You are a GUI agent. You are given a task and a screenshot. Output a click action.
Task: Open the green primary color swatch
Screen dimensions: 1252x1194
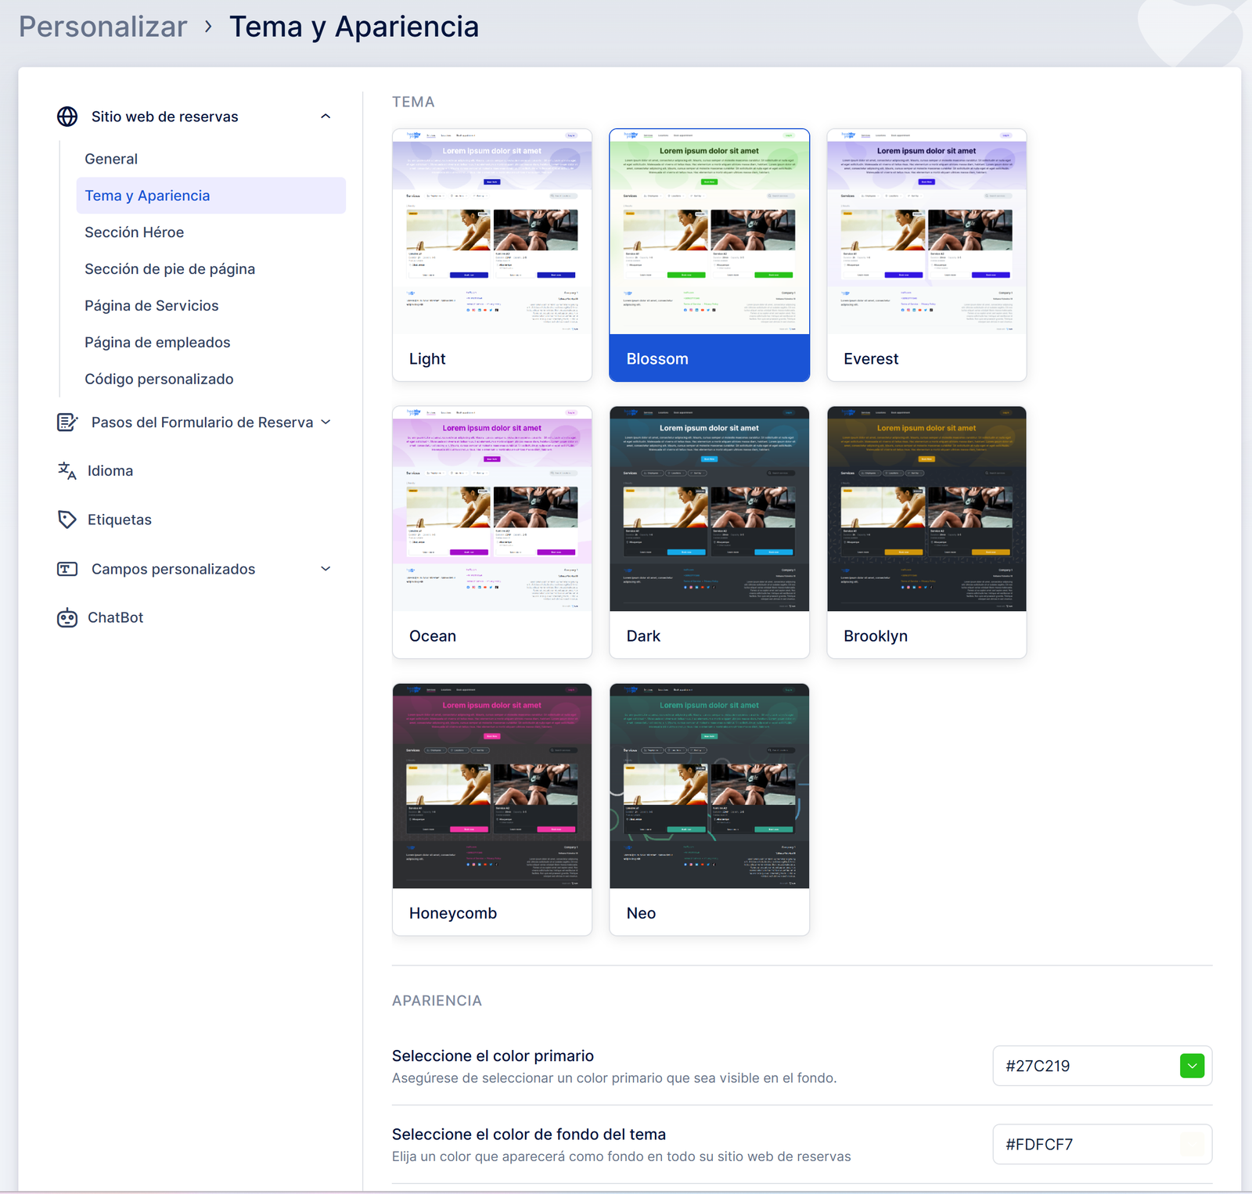1192,1066
